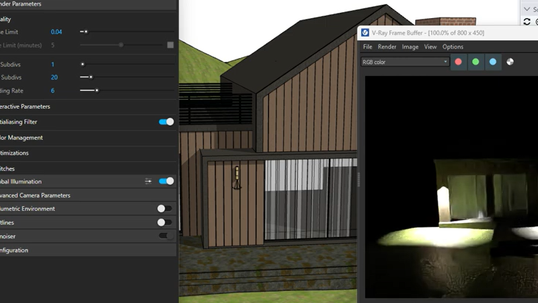Screen dimensions: 538x303
Task: Click the refresh arrows icon at top right
Action: [527, 22]
